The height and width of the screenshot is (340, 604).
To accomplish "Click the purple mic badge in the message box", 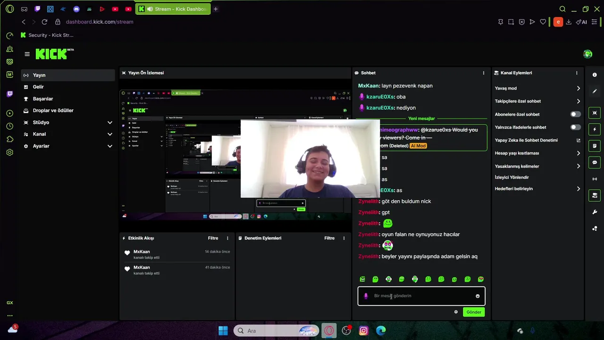I will pos(366,296).
